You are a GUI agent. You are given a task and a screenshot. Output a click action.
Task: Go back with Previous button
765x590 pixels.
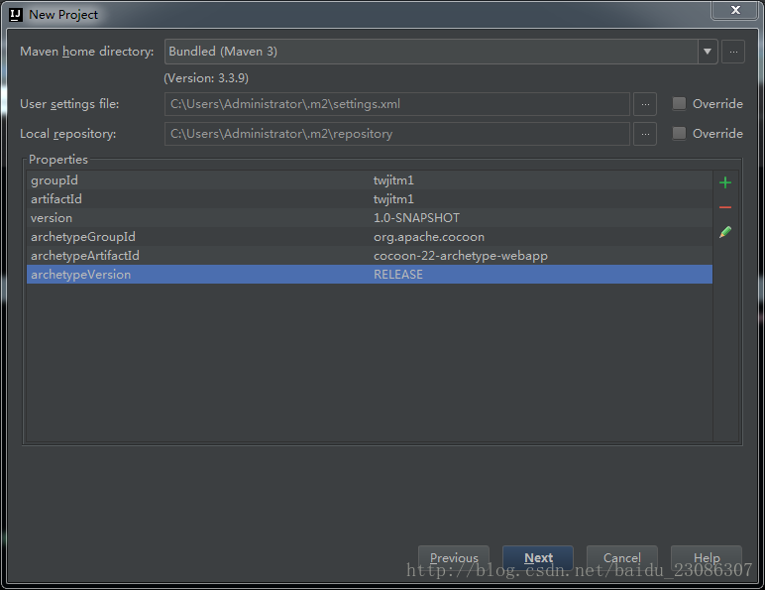click(454, 557)
